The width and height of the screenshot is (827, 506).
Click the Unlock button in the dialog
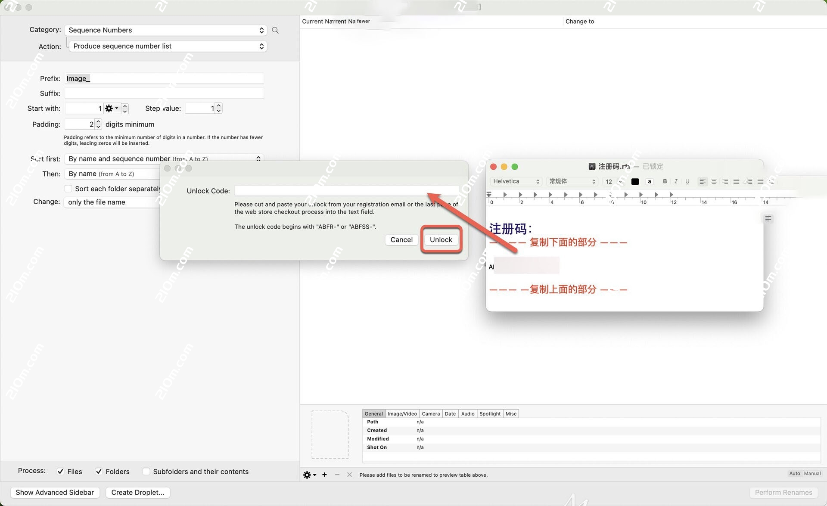coord(441,239)
